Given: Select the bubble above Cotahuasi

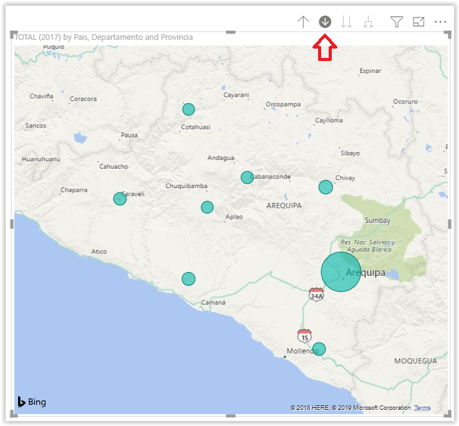Looking at the screenshot, I should (x=188, y=110).
